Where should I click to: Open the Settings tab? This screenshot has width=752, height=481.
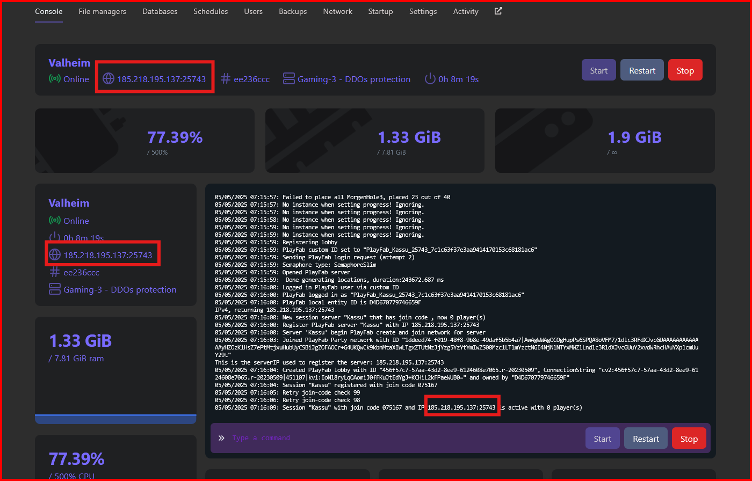pyautogui.click(x=423, y=11)
